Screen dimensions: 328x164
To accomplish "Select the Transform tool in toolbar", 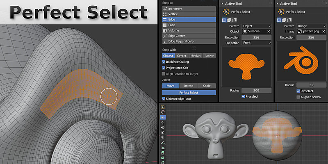I will [163, 137].
